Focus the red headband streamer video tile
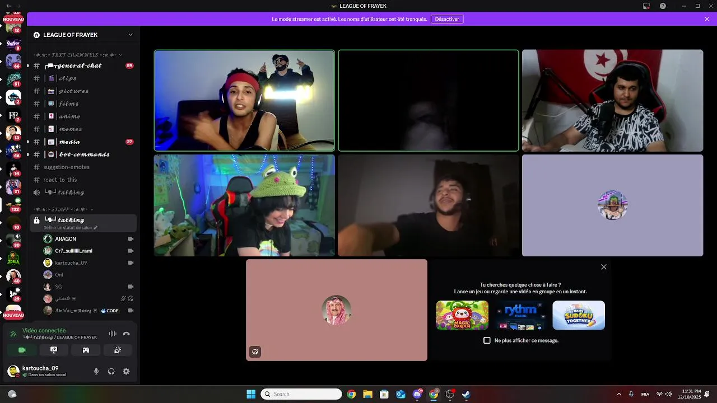The height and width of the screenshot is (403, 717). [244, 101]
